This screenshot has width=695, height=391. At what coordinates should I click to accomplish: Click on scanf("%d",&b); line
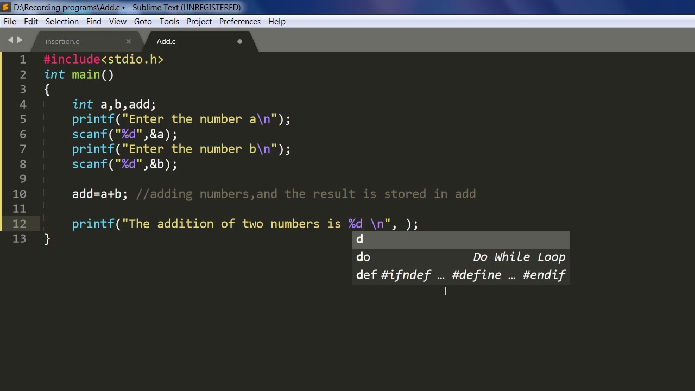pos(125,164)
